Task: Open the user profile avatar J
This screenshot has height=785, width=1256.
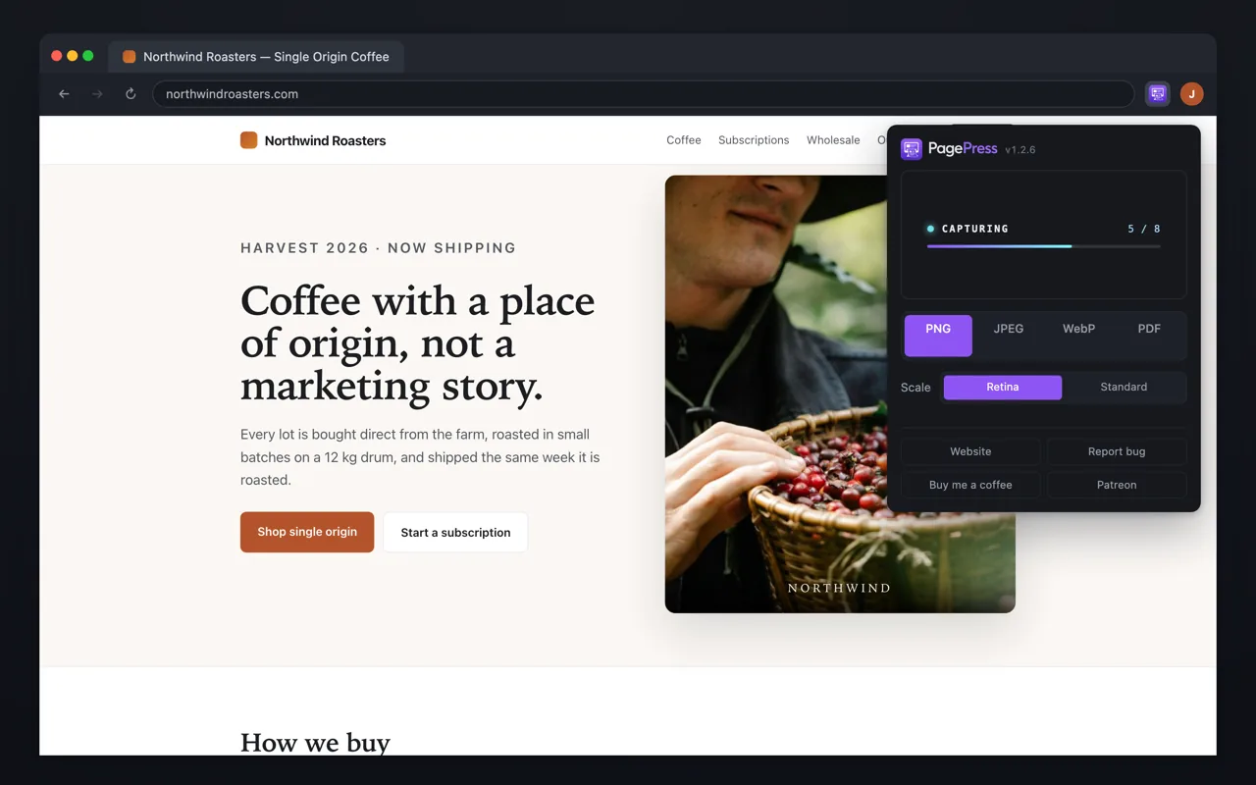Action: tap(1191, 94)
